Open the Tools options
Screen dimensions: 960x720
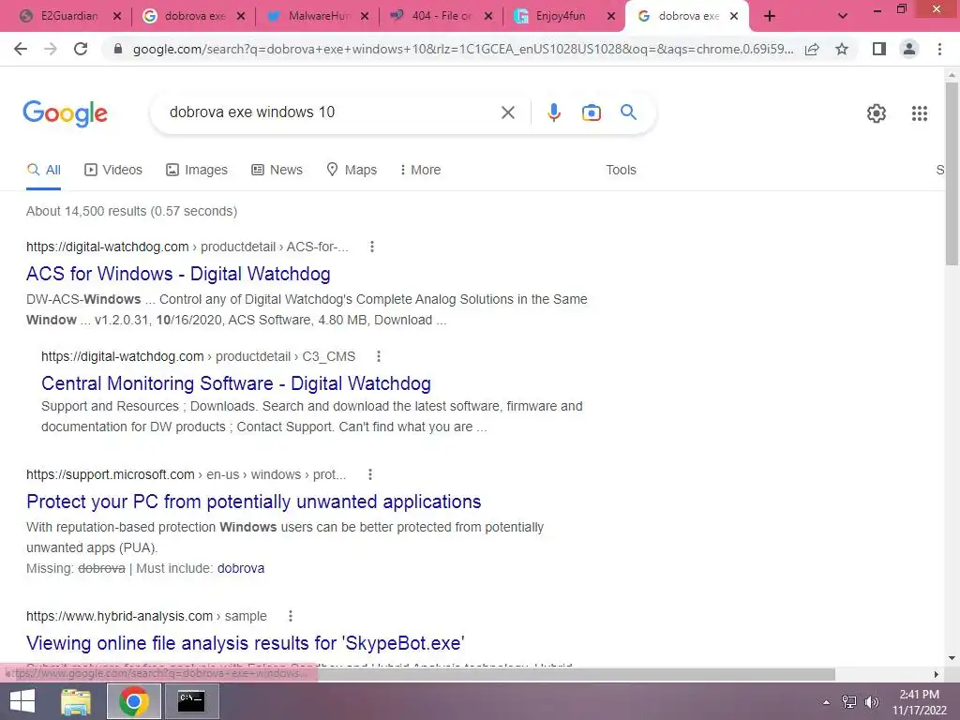tap(621, 171)
